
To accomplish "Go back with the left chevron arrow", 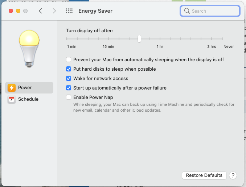I will [x=40, y=11].
